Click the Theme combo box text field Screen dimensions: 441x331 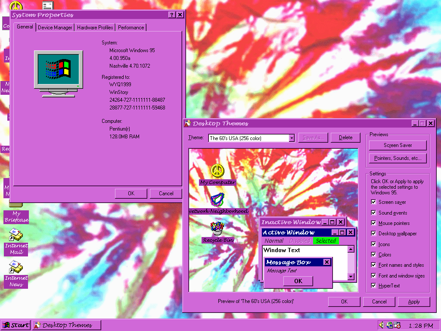[x=248, y=138]
